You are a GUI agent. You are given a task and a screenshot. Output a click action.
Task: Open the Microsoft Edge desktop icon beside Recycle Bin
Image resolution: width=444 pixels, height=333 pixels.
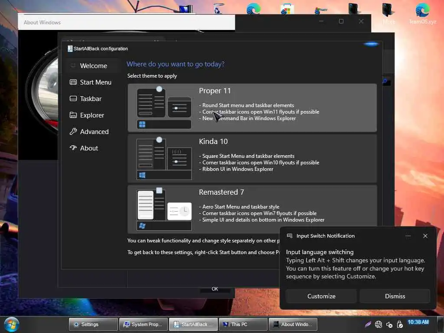click(253, 9)
